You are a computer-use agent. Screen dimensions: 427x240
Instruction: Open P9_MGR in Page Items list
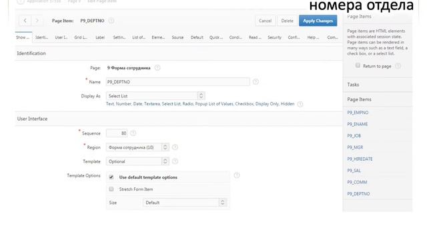355,147
